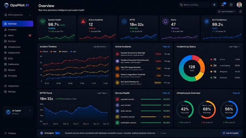This screenshot has width=246, height=138.
Task: Toggle Mitigated status in donut legend
Action: coord(225,71)
